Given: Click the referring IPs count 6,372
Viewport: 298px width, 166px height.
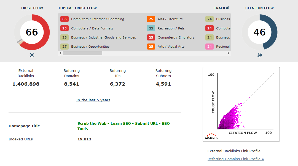Looking at the screenshot, I should point(117,84).
